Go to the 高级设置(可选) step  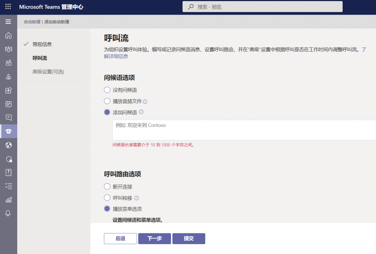point(48,72)
